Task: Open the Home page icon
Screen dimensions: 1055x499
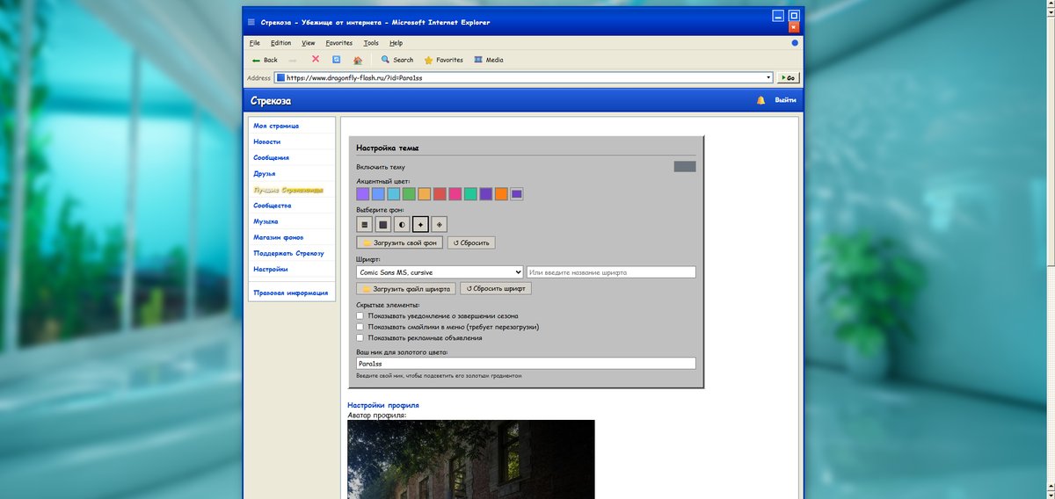Action: 358,60
